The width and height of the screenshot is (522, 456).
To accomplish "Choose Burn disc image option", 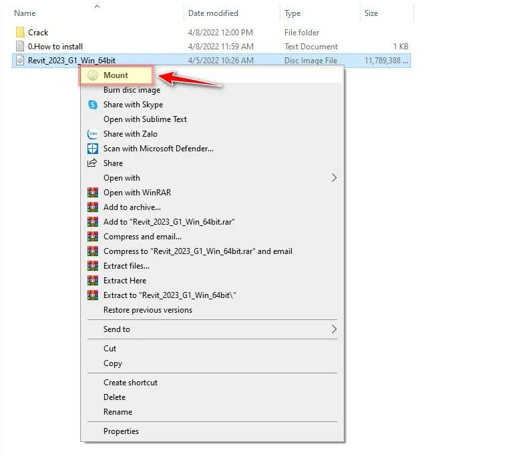I will pyautogui.click(x=132, y=90).
